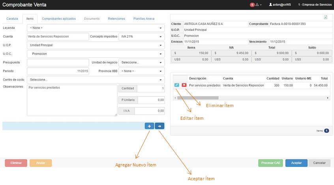The width and height of the screenshot is (334, 185).
Task: Open the Retenciones tab
Action: click(116, 19)
